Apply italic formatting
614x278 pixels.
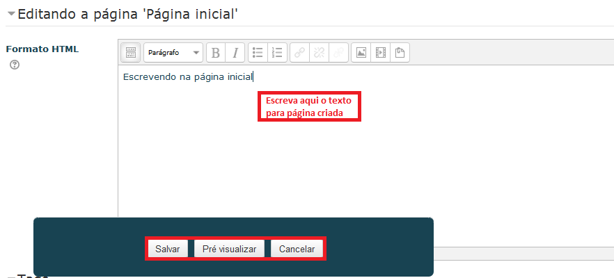tap(235, 52)
